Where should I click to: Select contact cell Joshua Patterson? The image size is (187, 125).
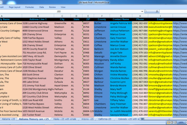point(121,31)
